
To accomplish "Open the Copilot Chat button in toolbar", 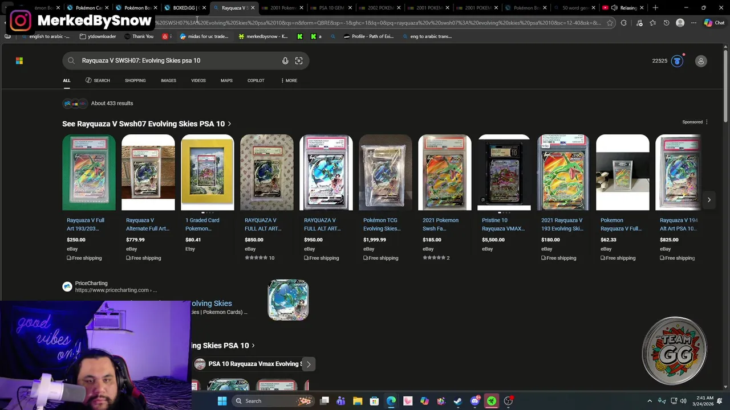I will (x=714, y=23).
